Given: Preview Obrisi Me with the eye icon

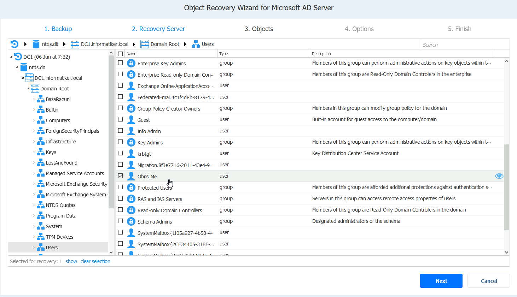Looking at the screenshot, I should [499, 176].
